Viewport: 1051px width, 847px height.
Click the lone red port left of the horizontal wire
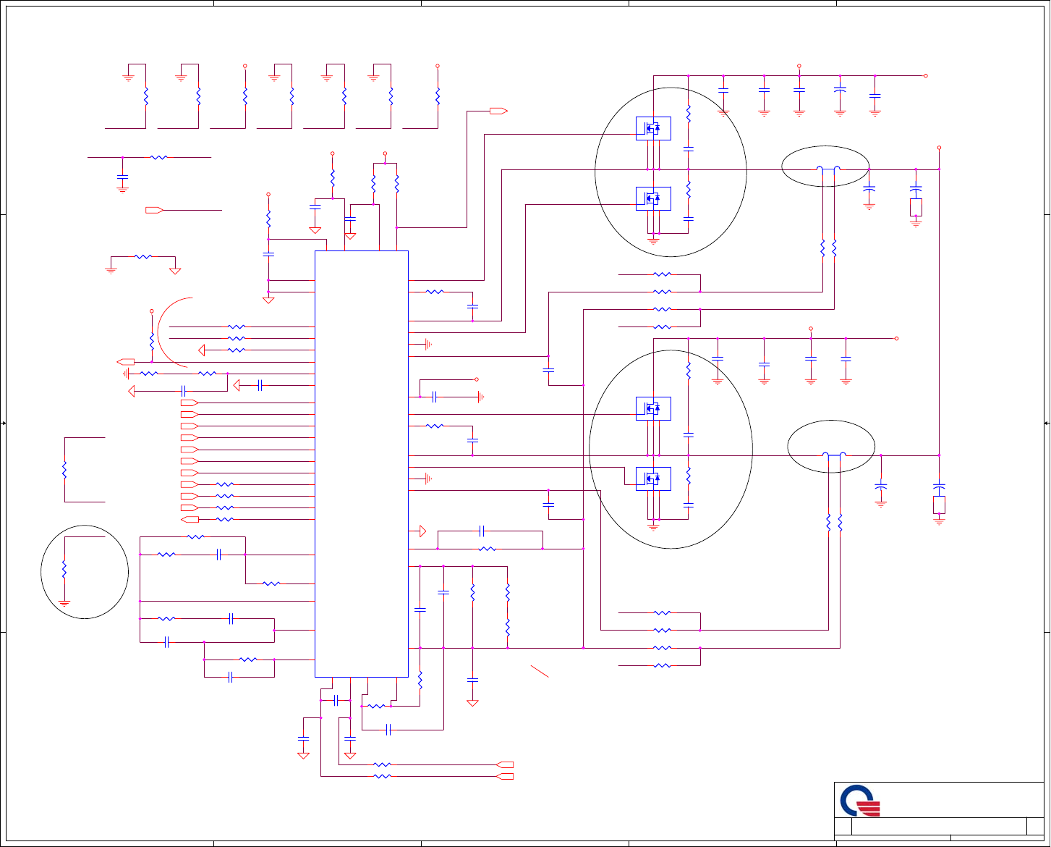pyautogui.click(x=154, y=210)
